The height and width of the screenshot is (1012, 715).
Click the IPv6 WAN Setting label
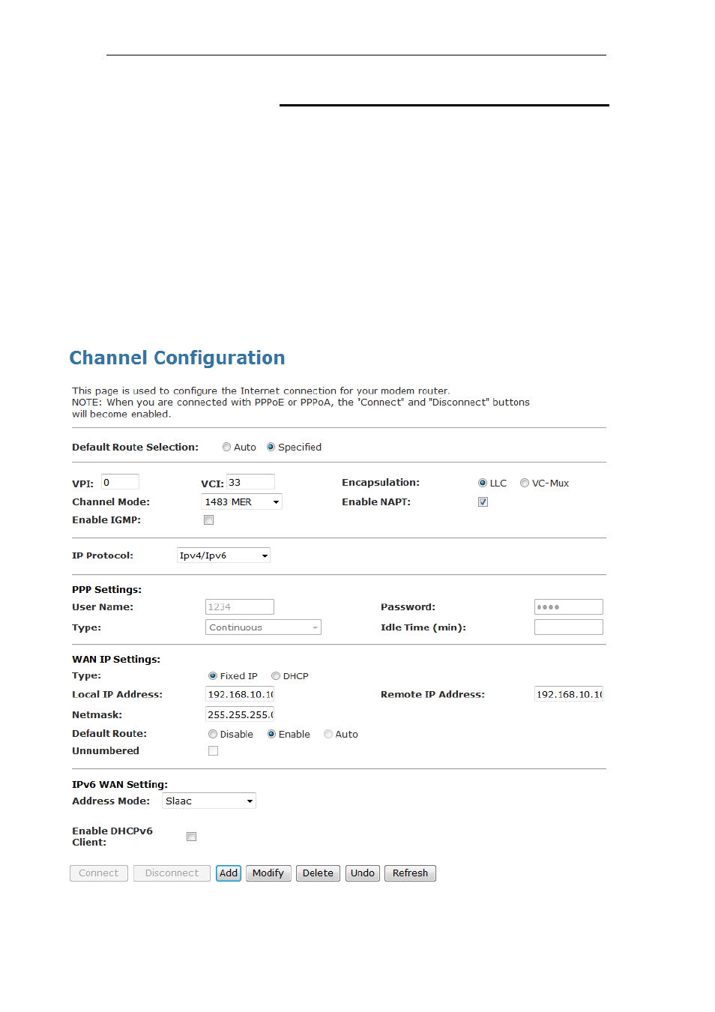[x=120, y=785]
